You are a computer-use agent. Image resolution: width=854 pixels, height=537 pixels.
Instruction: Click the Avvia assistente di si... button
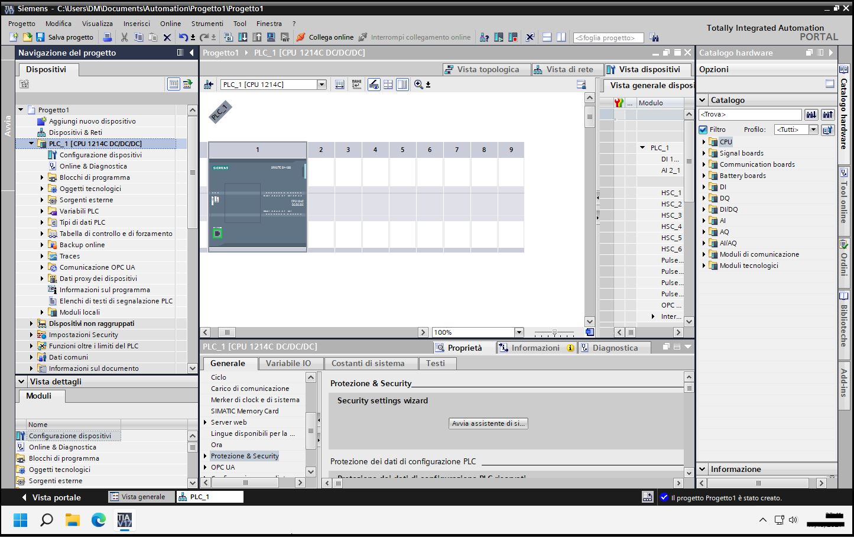488,423
